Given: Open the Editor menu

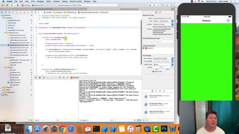Looking at the screenshot, I should [x=49, y=1].
